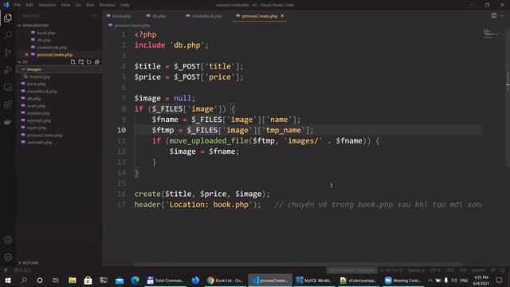The height and width of the screenshot is (287, 510).
Task: Open mymath.php in the file tree
Action: 39,120
